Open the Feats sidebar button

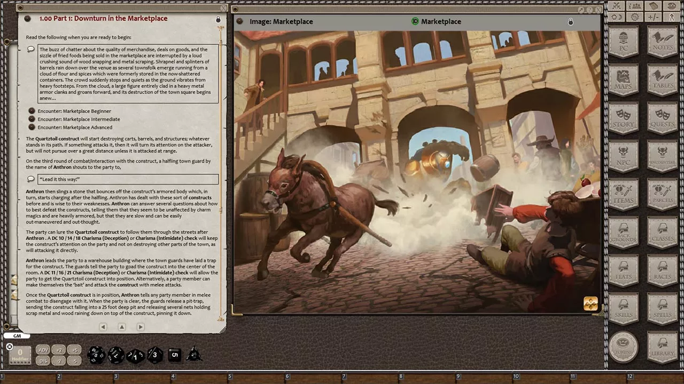pos(623,271)
